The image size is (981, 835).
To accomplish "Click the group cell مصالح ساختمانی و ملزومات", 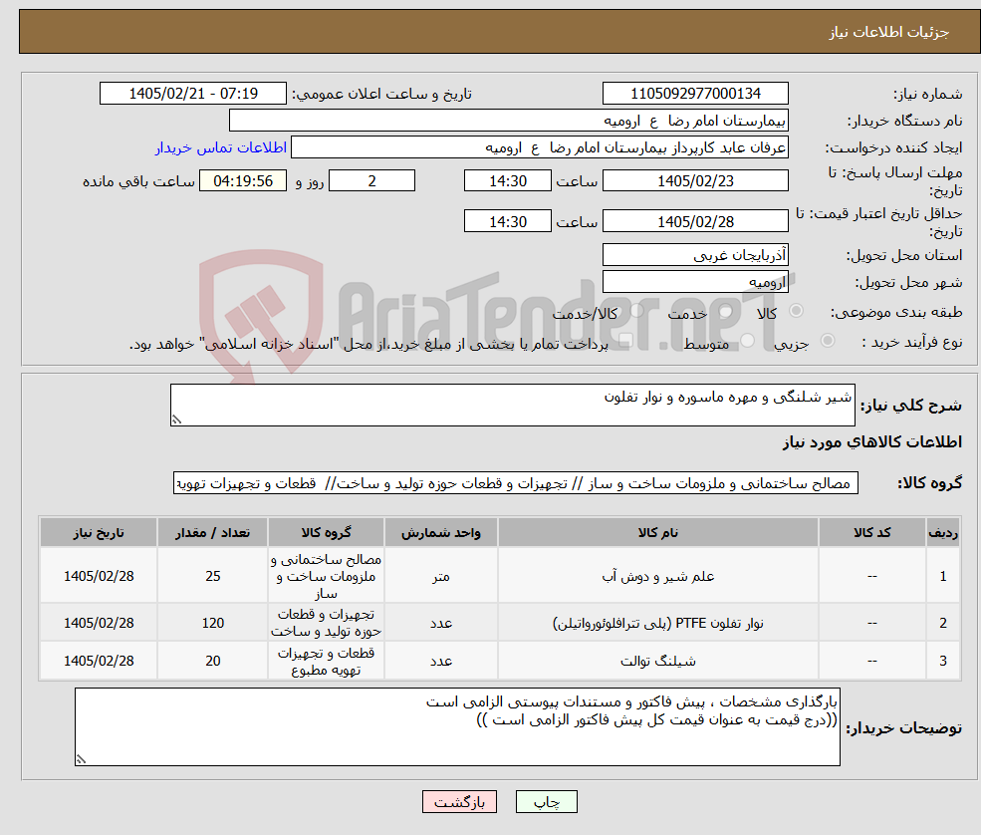I will coord(326,576).
